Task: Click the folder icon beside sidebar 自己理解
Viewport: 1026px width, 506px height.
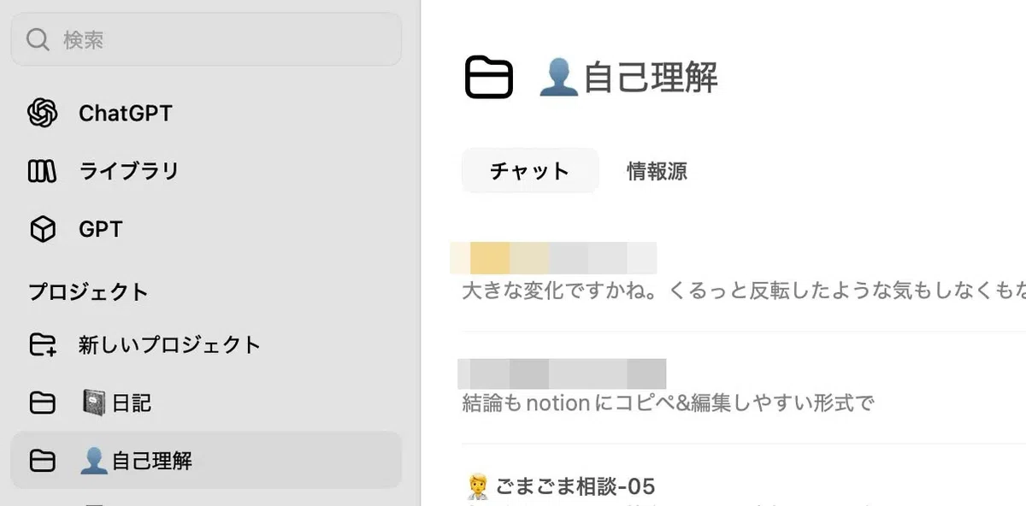Action: pos(42,461)
